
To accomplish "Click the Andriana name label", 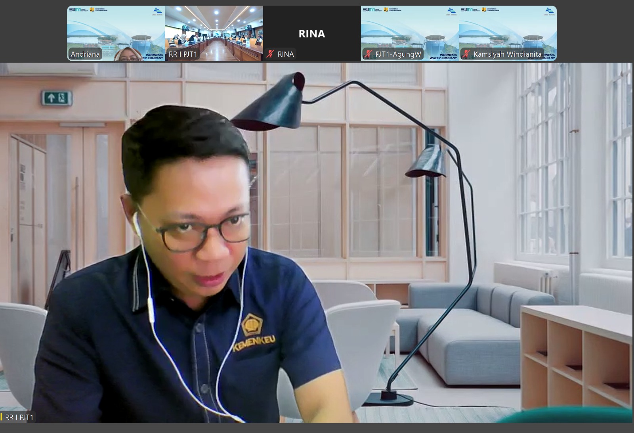I will pos(85,54).
